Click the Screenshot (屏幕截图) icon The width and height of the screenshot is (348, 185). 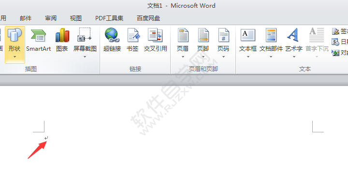pyautogui.click(x=84, y=35)
